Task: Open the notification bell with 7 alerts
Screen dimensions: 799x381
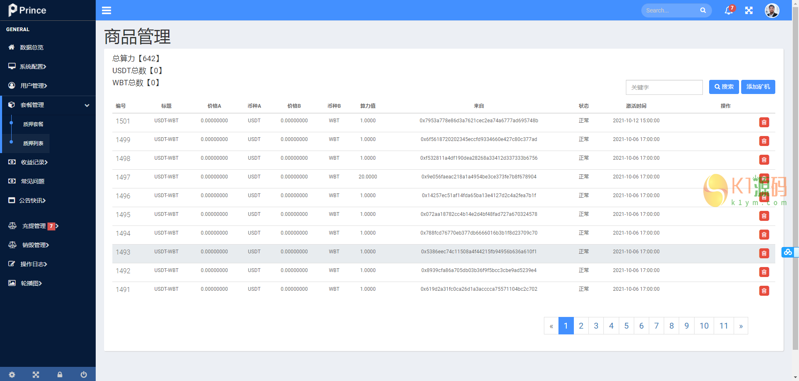Action: [x=729, y=10]
